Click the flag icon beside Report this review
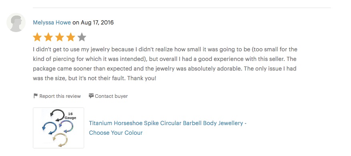 point(35,96)
